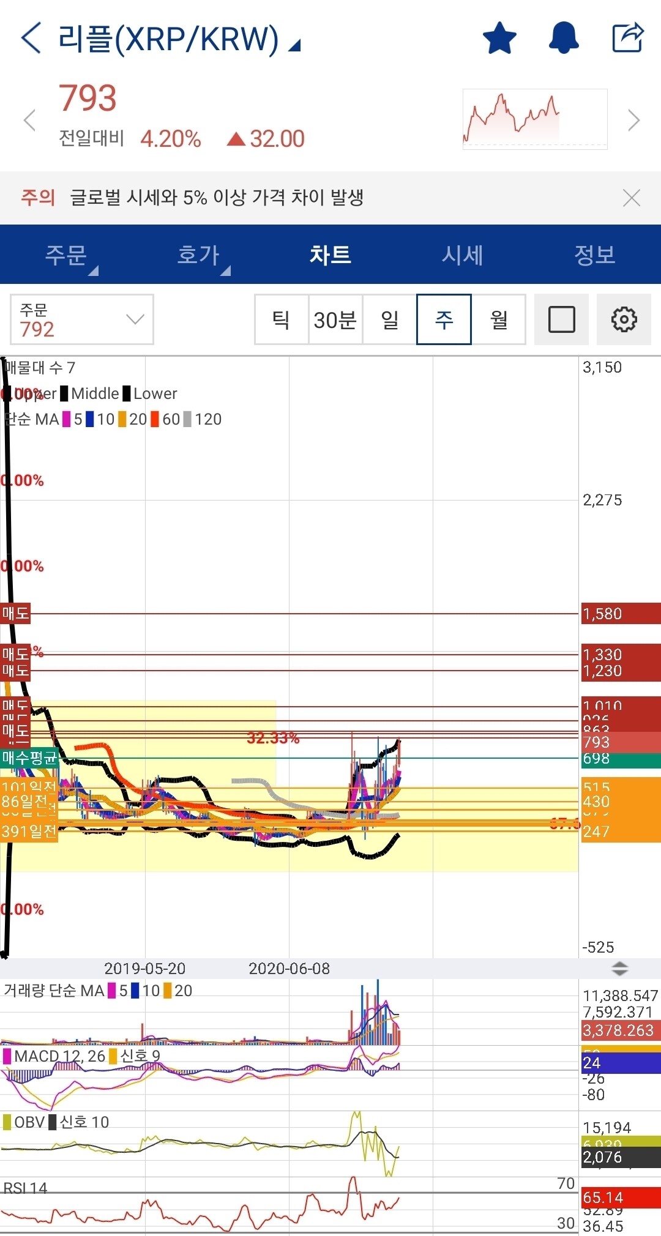Tap the share icon
The height and width of the screenshot is (1236, 661).
click(628, 38)
